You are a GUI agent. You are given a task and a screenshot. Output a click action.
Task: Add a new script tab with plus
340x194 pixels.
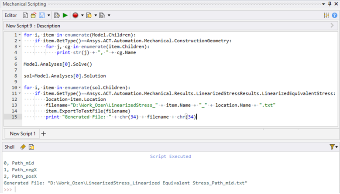[x=43, y=133]
